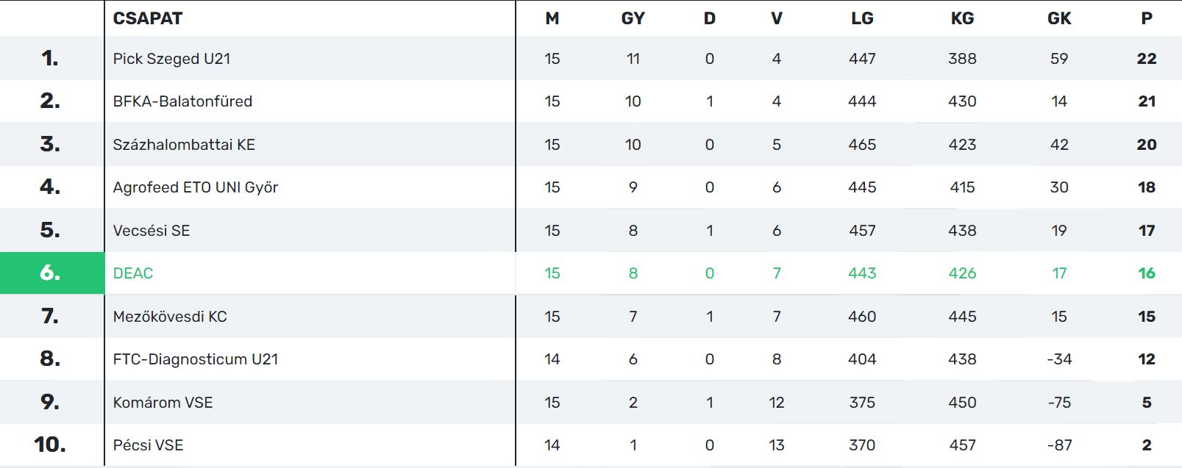The image size is (1182, 468).
Task: Click the LG goals scored header
Action: [862, 18]
